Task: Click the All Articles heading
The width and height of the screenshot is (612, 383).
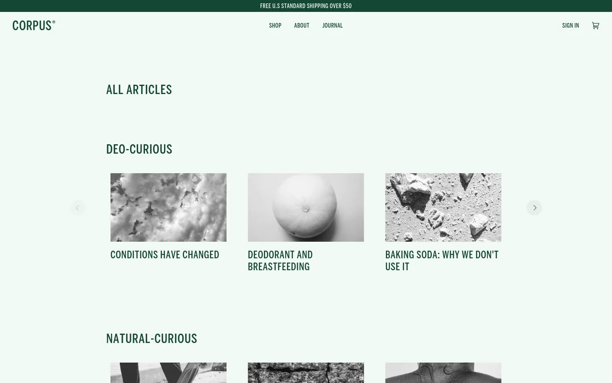Action: coord(139,89)
